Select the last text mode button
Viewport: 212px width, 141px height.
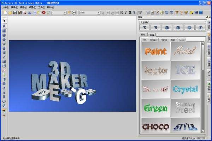(201, 28)
